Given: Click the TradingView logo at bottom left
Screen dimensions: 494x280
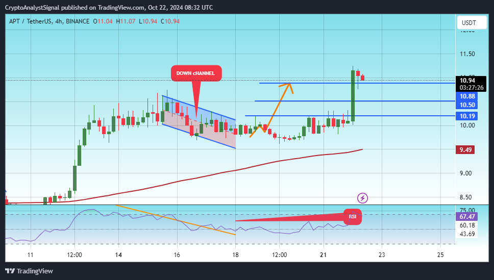Looking at the screenshot, I should coord(29,271).
